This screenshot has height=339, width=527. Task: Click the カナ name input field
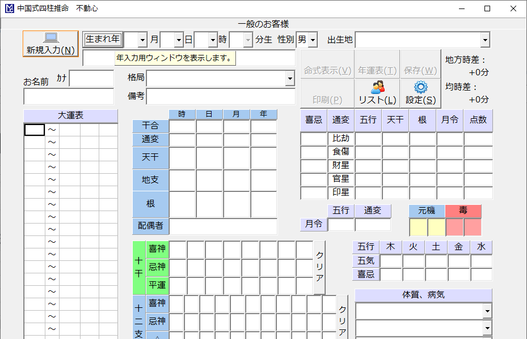point(91,79)
